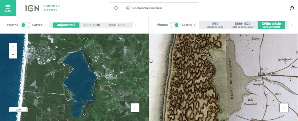Image resolution: width=298 pixels, height=121 pixels.
Task: Toggle left panel Photos/Cartes switch
Action: pos(25,25)
